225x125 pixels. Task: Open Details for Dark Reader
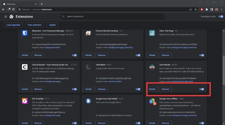(152, 89)
